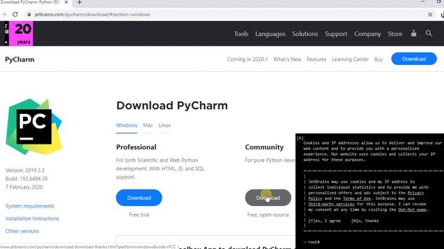Screen dimensions: 444x249
Task: Click the browser address bar URL
Action: click(x=92, y=15)
